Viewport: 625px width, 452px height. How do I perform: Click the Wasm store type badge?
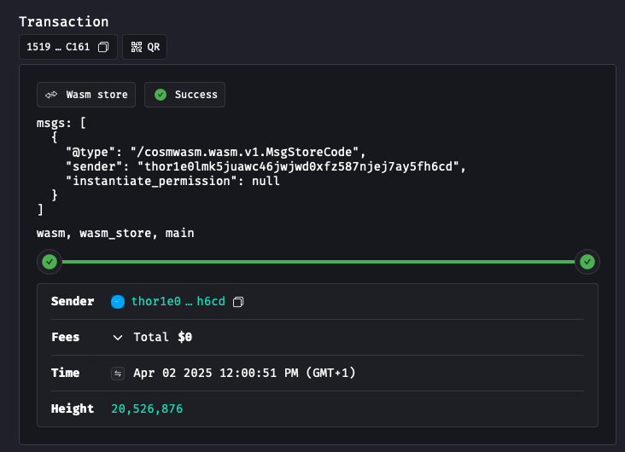[86, 95]
